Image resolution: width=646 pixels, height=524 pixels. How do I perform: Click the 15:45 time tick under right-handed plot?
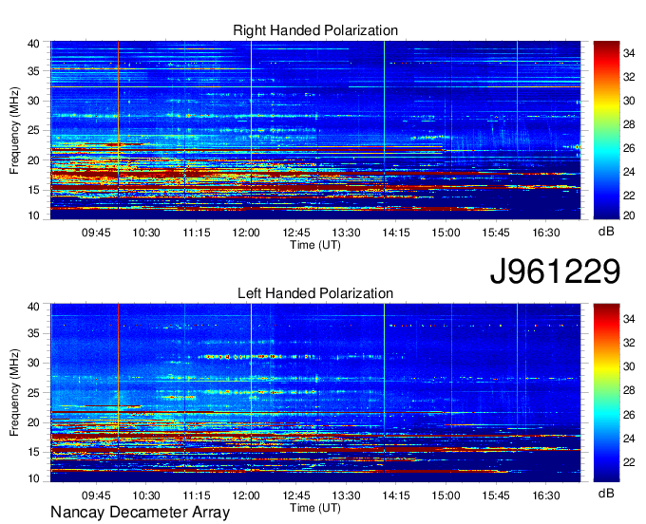[x=496, y=233]
